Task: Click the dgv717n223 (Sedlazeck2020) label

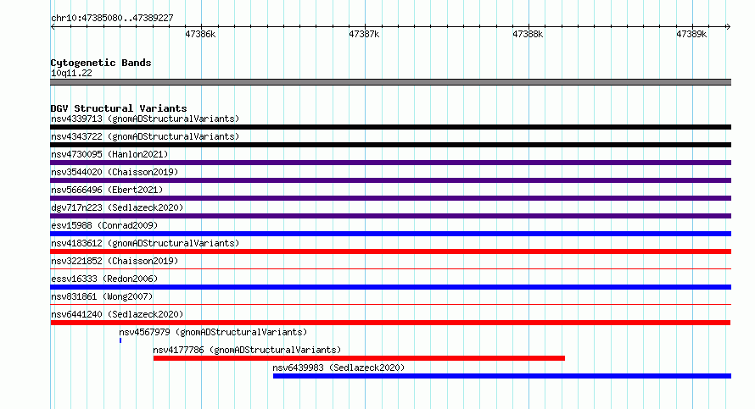Action: [117, 207]
